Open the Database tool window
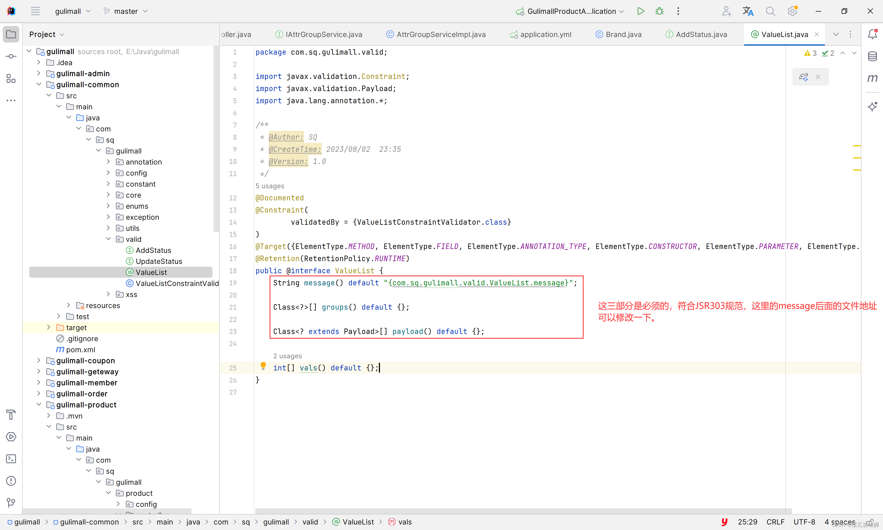Screen dimensions: 883x530 coord(872,56)
